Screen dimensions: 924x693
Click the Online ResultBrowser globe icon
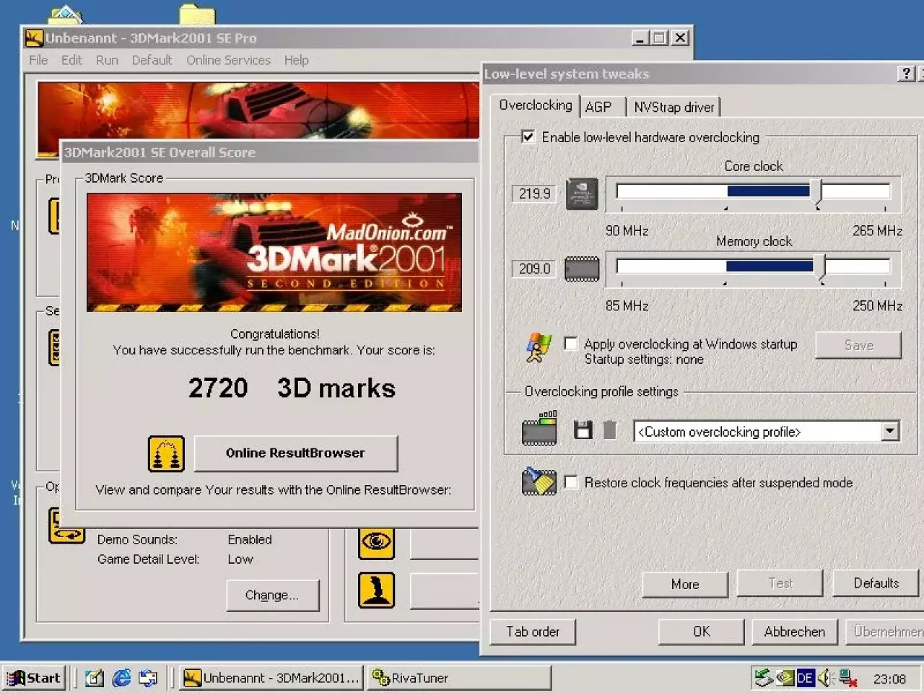[x=166, y=454]
